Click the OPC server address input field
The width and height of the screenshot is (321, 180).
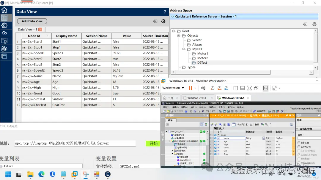click(x=75, y=143)
